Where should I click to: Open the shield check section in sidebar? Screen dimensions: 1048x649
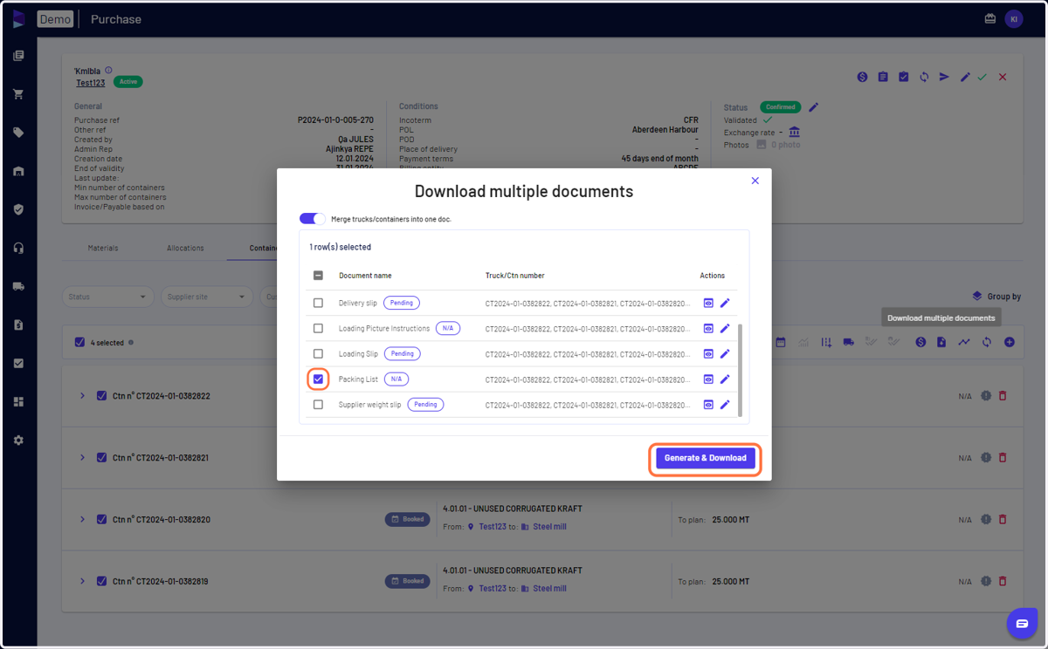[18, 209]
